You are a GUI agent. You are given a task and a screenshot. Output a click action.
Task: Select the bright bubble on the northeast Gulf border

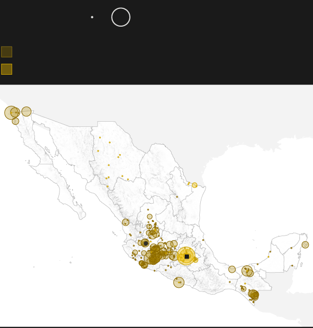(195, 185)
